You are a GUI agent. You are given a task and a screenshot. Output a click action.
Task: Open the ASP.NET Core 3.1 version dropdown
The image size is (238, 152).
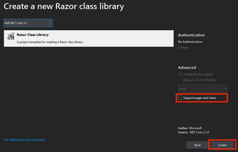point(28,23)
